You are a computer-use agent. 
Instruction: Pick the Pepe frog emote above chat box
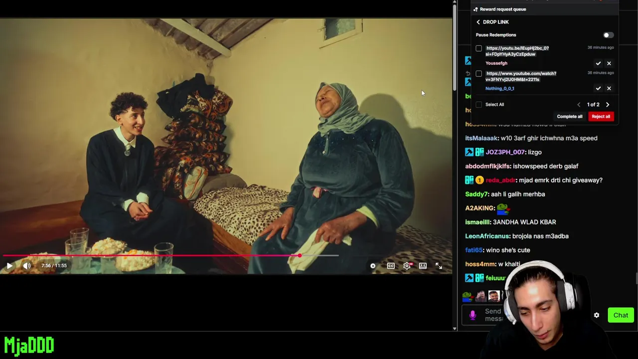point(467,297)
